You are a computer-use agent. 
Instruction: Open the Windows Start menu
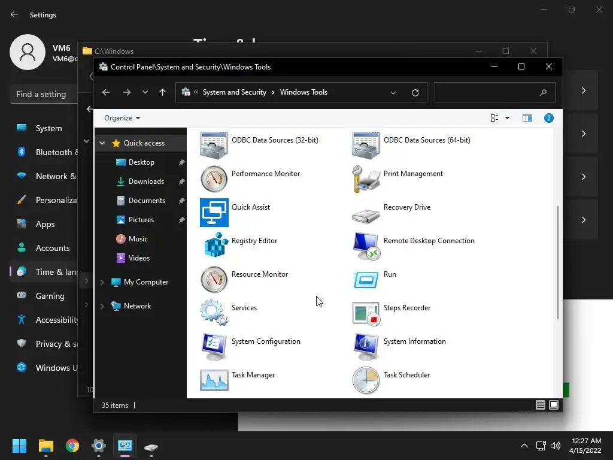point(19,446)
